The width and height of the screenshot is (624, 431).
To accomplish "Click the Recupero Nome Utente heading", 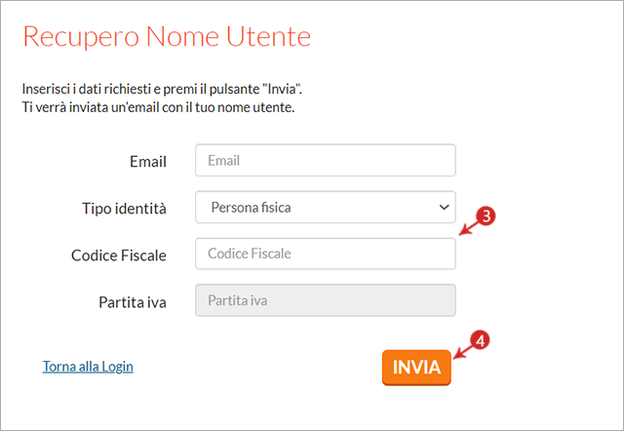I will 167,36.
